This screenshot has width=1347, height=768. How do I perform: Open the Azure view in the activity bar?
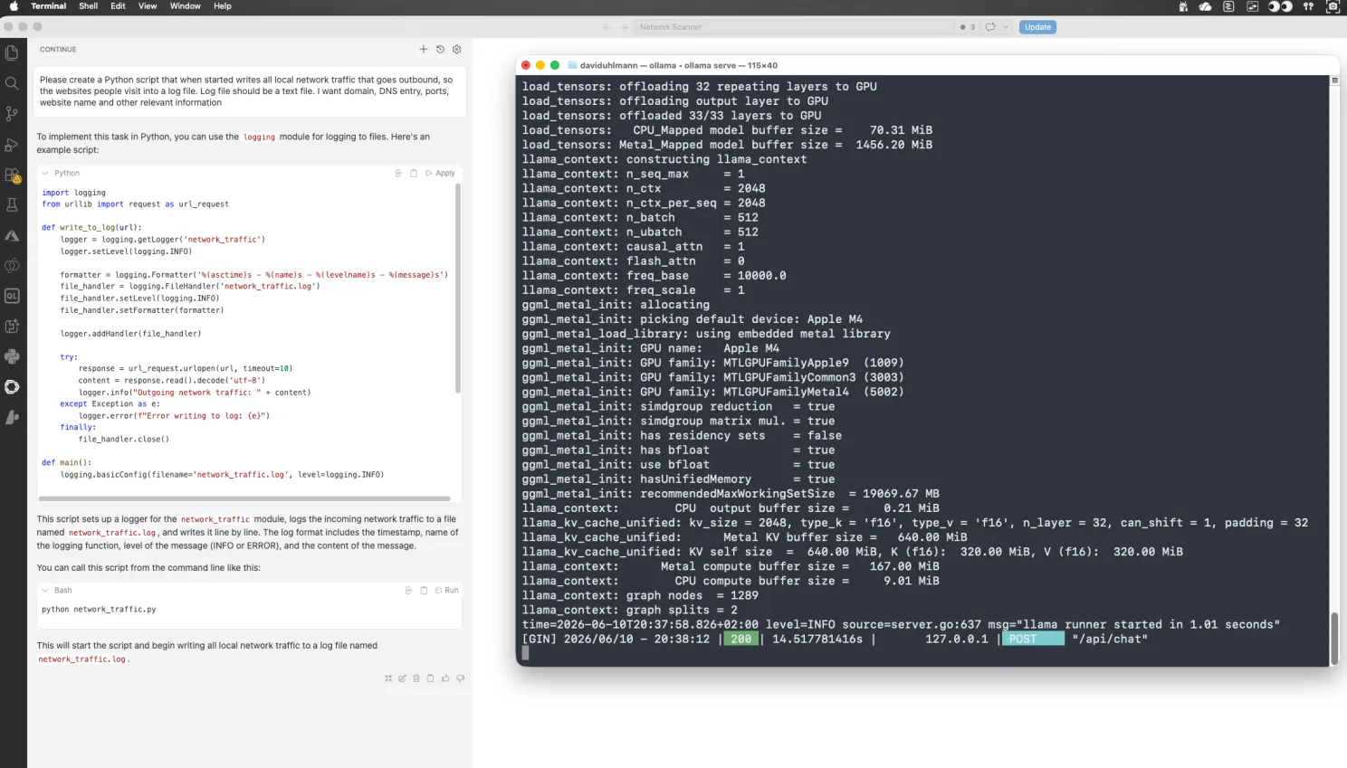[x=12, y=235]
